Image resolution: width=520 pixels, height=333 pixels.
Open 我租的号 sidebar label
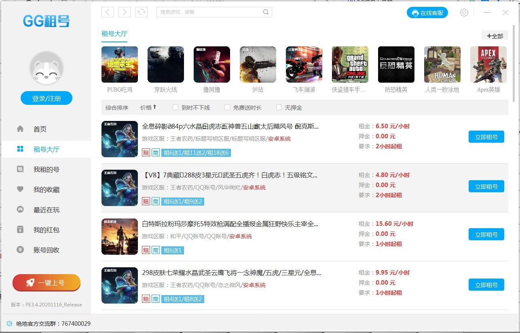tap(47, 169)
